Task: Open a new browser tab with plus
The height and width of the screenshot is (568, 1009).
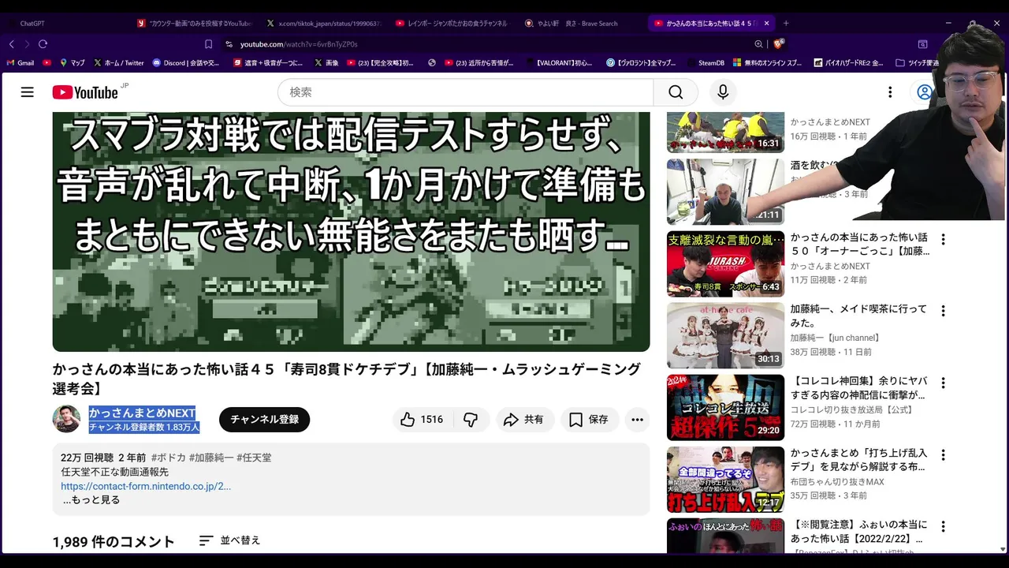Action: pyautogui.click(x=786, y=24)
